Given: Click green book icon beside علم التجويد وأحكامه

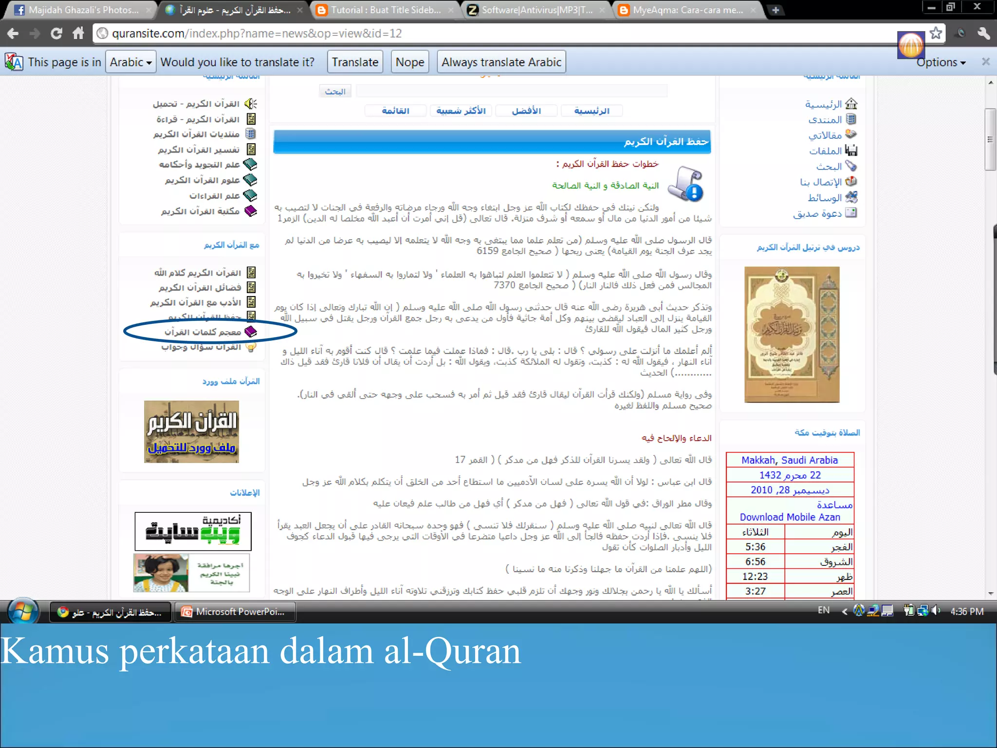Looking at the screenshot, I should [x=250, y=164].
